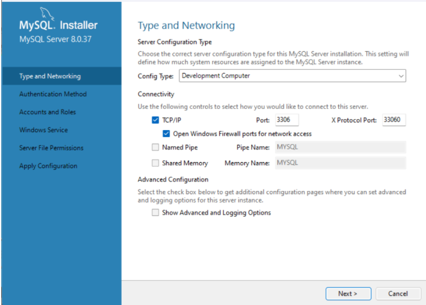426x305 pixels.
Task: Open Server File Permissions step
Action: (51, 148)
